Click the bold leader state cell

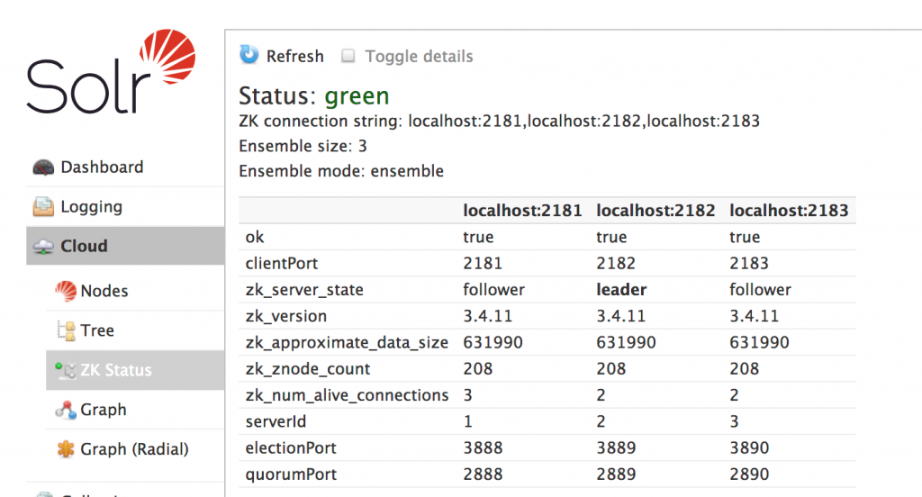(x=621, y=290)
